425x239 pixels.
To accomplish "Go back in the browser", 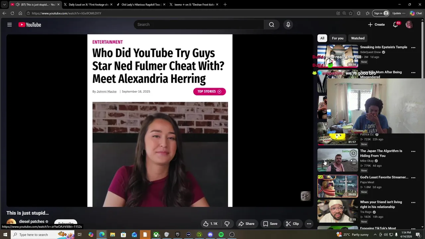I will pos(4,13).
